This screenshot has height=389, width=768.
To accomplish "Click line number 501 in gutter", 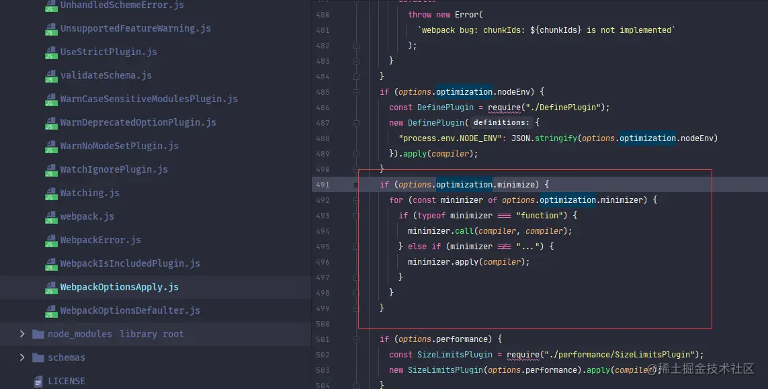I will coord(323,339).
